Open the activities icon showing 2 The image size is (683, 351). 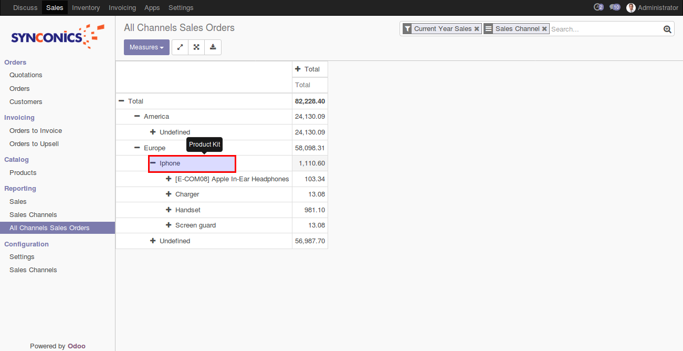pyautogui.click(x=598, y=7)
